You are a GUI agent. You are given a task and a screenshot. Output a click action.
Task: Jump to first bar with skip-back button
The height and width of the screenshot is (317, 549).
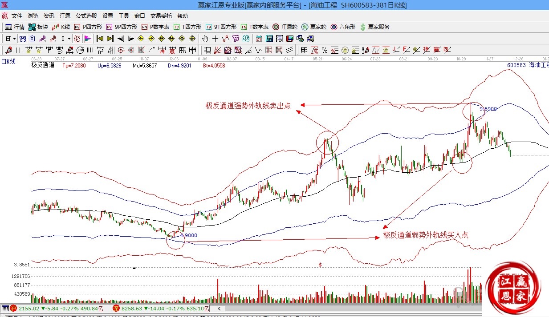[100, 39]
